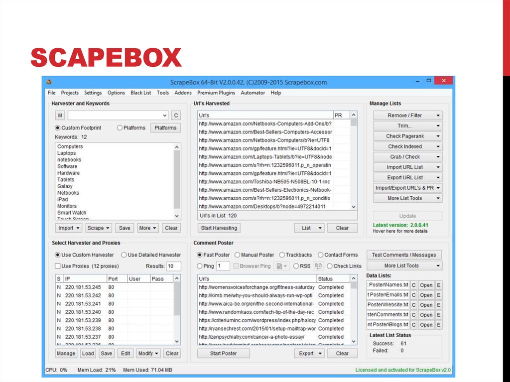510x382 pixels.
Task: Click the Url's Harvested list vertical scrollbar
Action: point(354,164)
